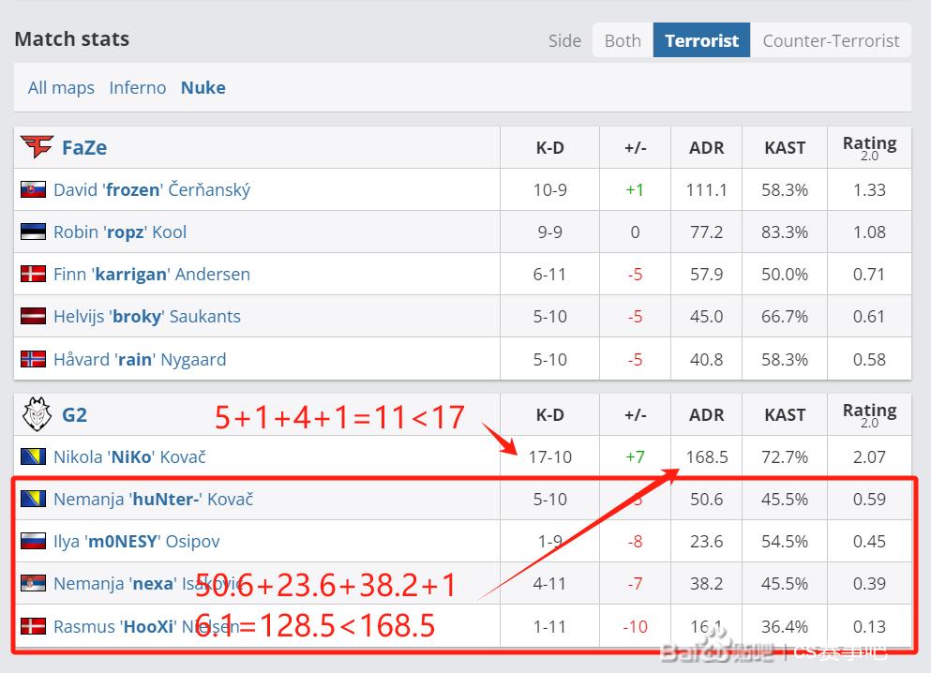Click the Norway flag beside rain

point(33,359)
